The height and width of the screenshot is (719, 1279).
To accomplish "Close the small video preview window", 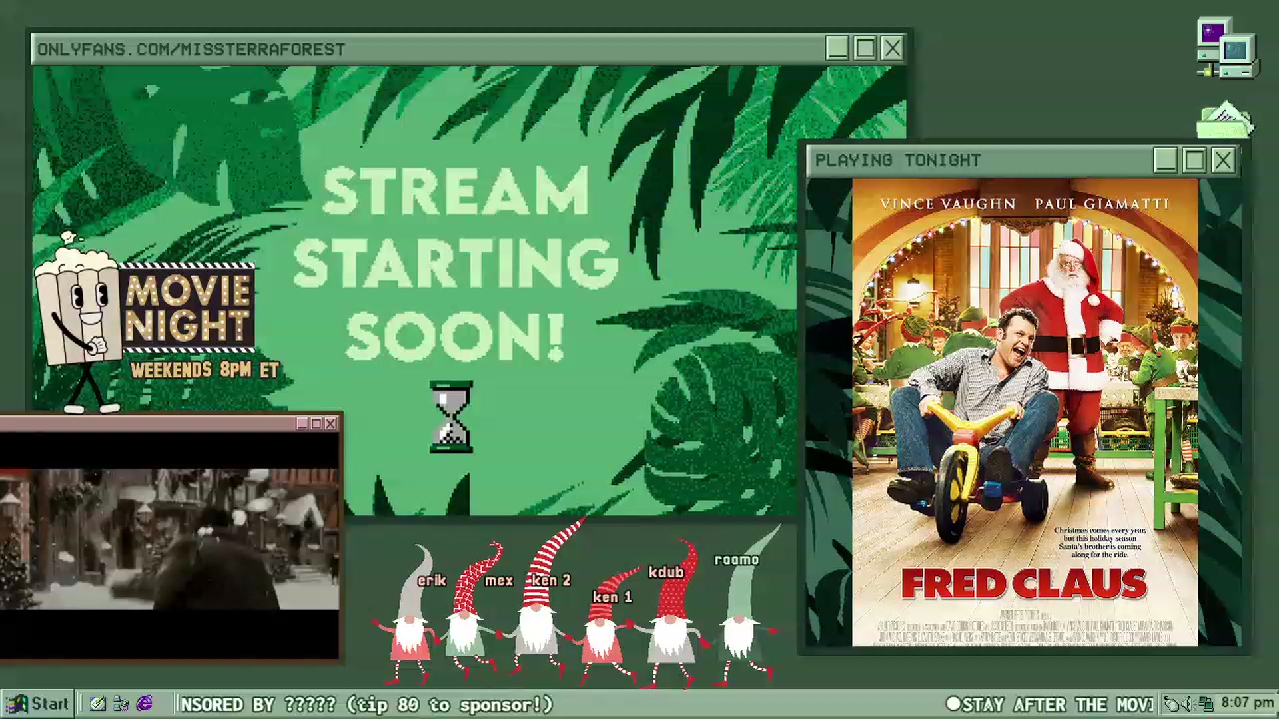I will (x=330, y=423).
